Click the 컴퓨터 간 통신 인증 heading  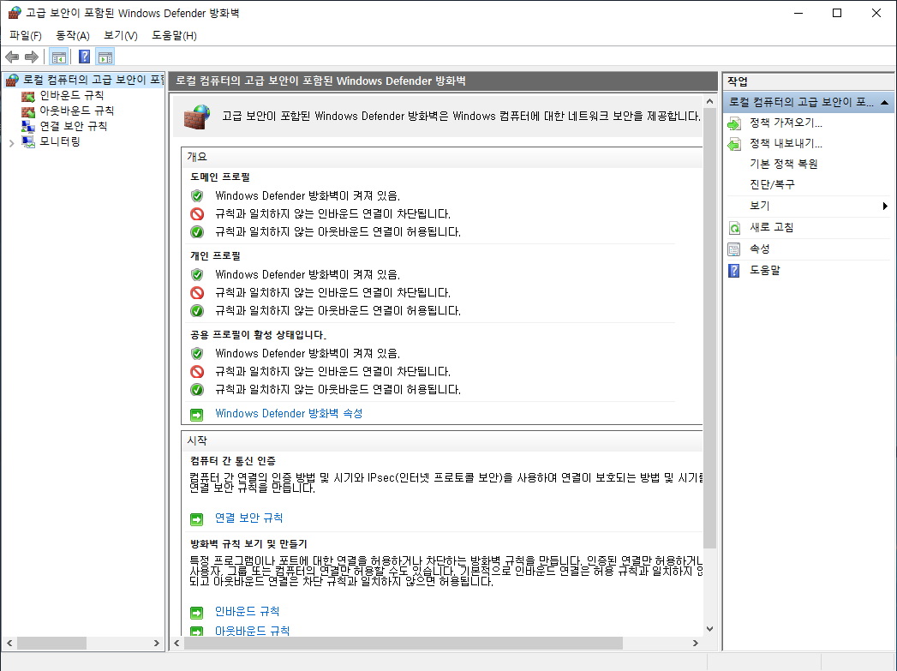(233, 461)
